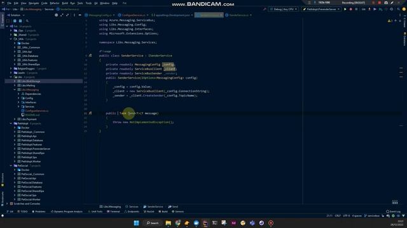This screenshot has height=228, width=407.
Task: Click the UTF-8 encoding indicator
Action: point(347,215)
